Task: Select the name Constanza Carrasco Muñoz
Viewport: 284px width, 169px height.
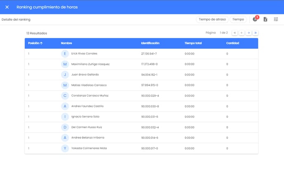Action: pyautogui.click(x=90, y=95)
